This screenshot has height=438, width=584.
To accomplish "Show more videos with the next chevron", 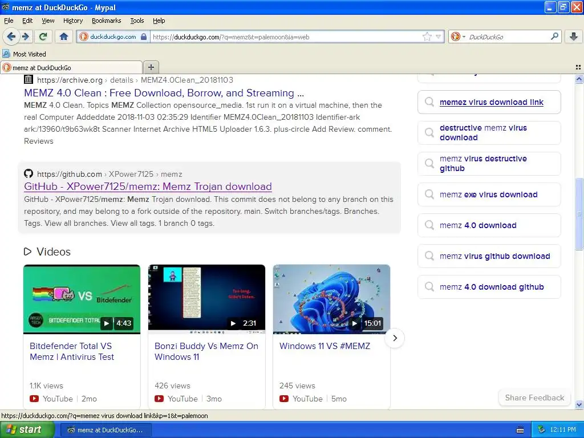I will (395, 338).
